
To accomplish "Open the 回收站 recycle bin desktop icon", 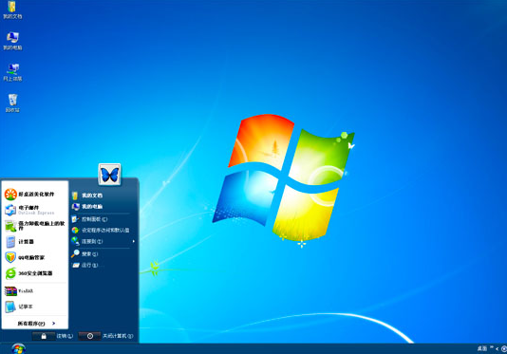I will [12, 103].
